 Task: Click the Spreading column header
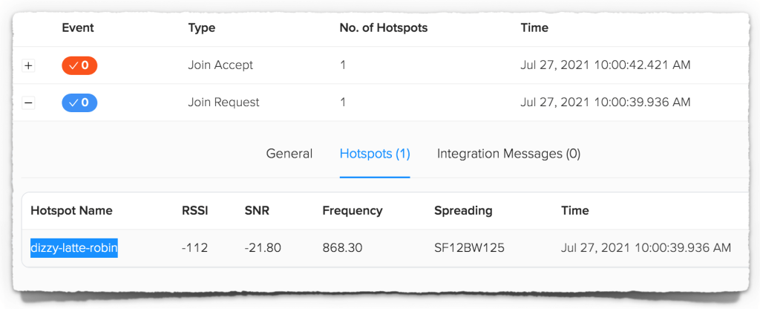(463, 210)
